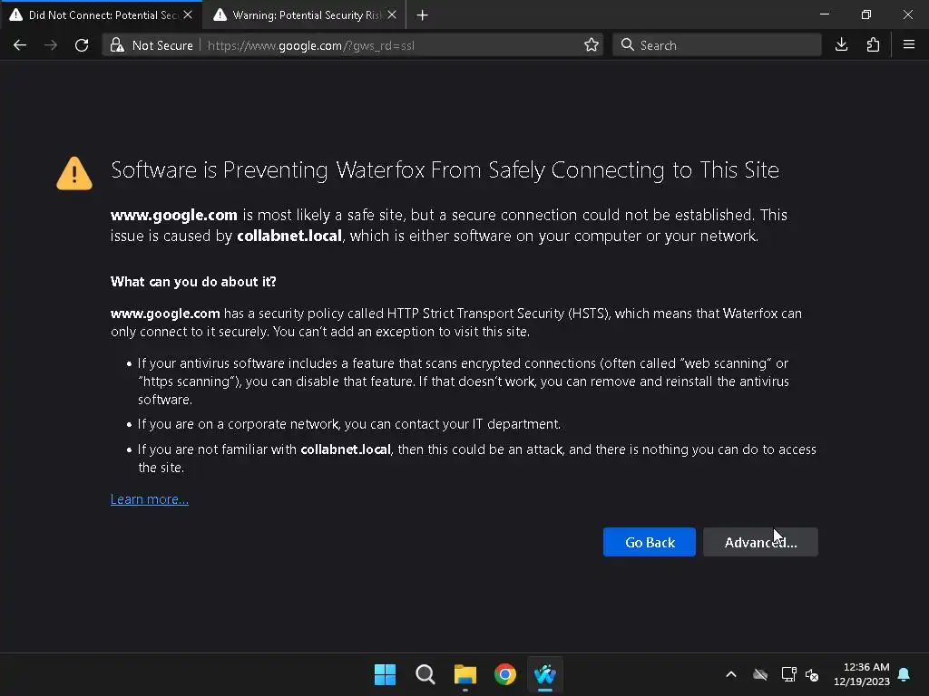The image size is (929, 696).
Task: Launch File Explorer from taskbar
Action: (465, 674)
